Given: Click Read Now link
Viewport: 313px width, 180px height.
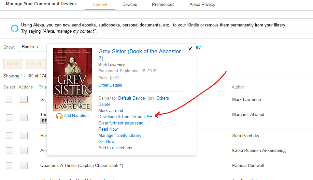Looking at the screenshot, I should click(x=108, y=129).
